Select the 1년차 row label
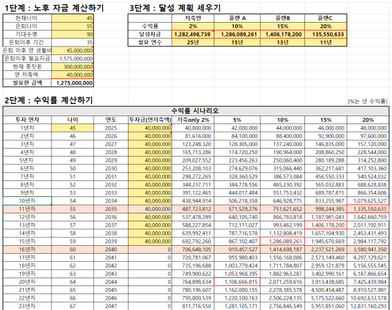The width and height of the screenshot is (392, 310). 27,128
